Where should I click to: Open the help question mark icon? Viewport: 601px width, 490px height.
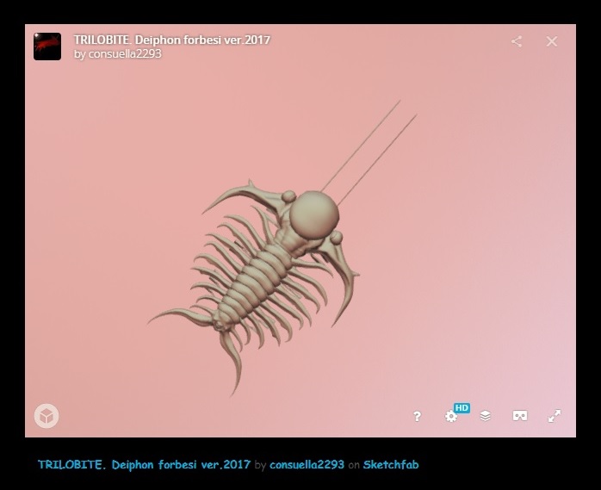pos(417,416)
